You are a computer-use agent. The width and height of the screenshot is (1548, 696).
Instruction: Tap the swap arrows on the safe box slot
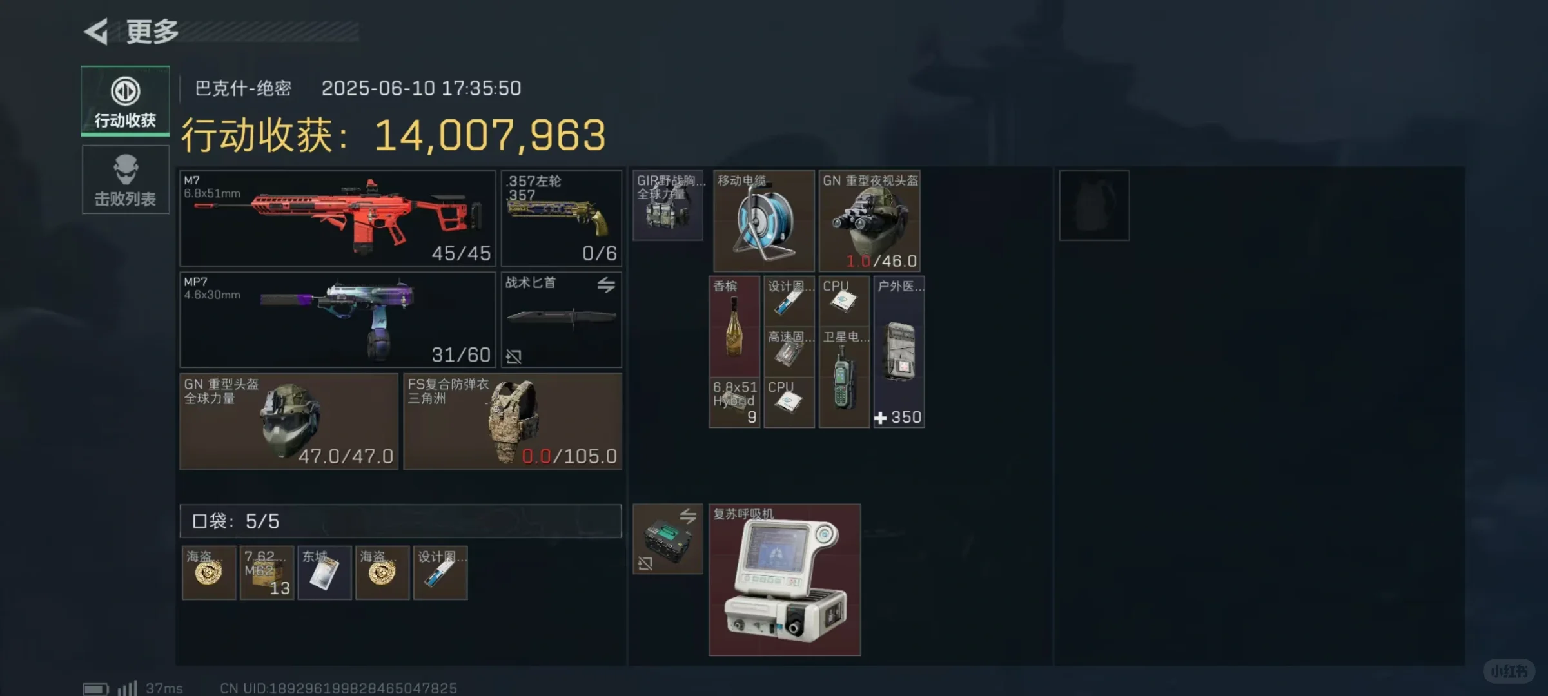(688, 516)
